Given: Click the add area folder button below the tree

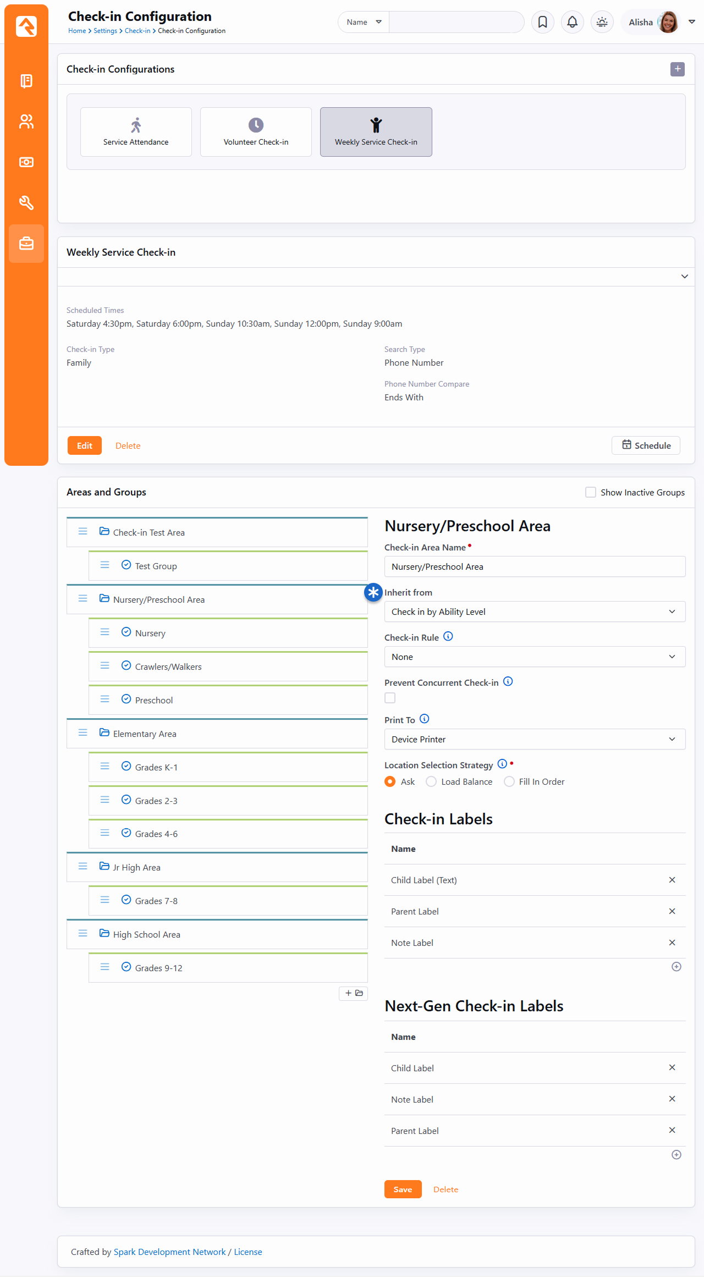Looking at the screenshot, I should click(x=354, y=993).
